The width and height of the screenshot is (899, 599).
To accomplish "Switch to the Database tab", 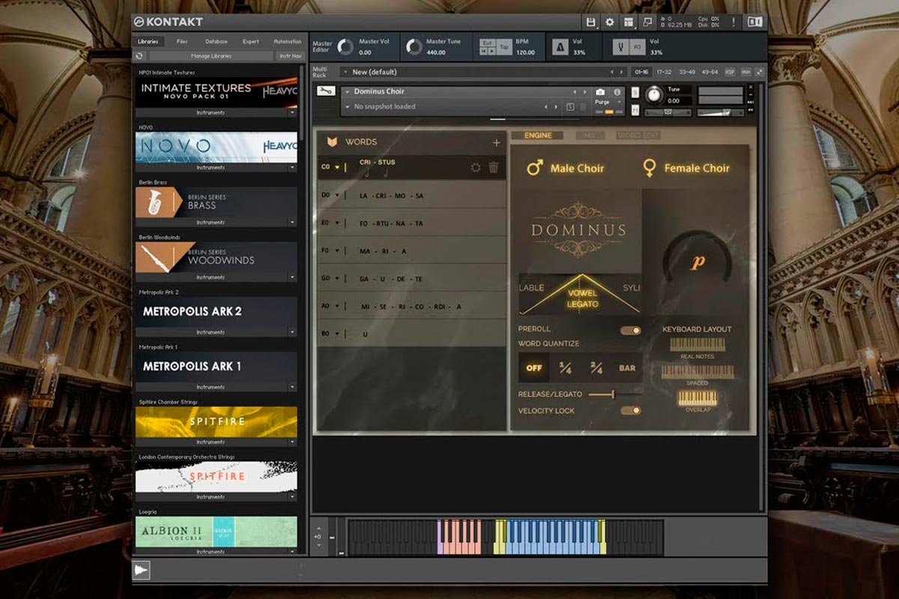I will pos(217,42).
